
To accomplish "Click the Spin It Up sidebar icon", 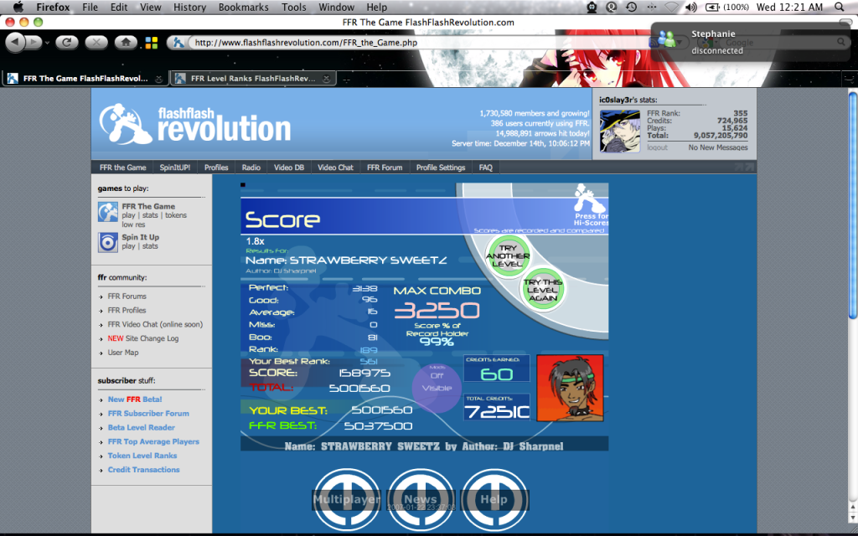I will [x=107, y=242].
